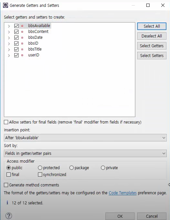Click the info icon beside '12 of 12 selected'

coord(7,203)
